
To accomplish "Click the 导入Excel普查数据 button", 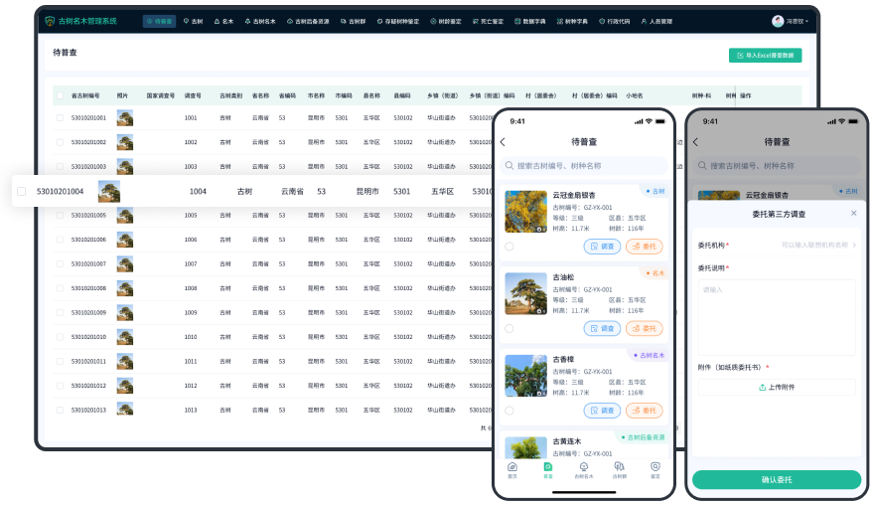I will [x=765, y=57].
